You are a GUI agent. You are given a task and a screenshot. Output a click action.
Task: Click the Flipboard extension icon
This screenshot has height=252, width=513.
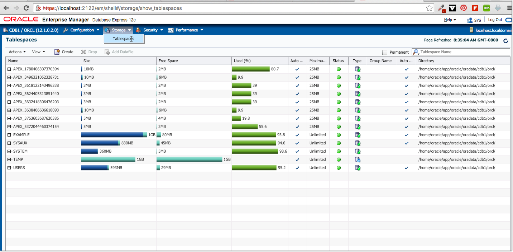475,8
